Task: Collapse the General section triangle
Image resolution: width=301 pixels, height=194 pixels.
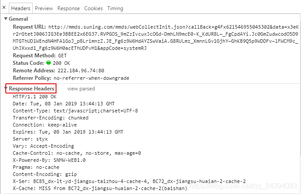Action: 6,19
